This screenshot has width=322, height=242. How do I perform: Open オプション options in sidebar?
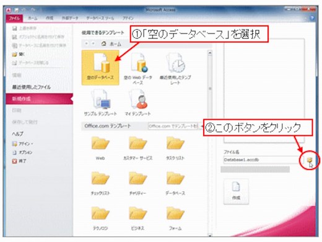(x=22, y=153)
